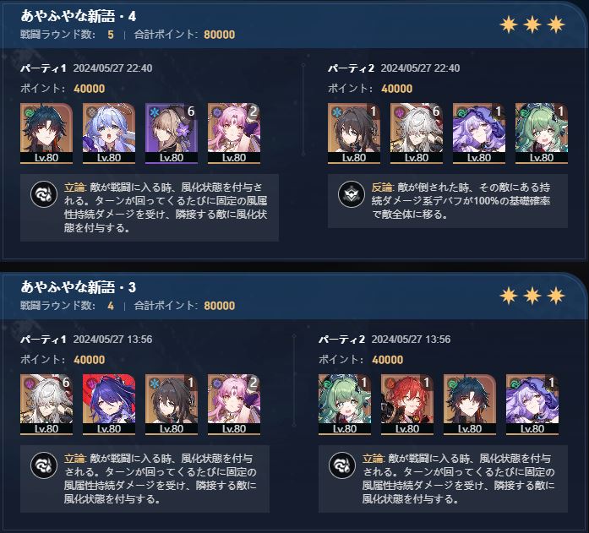This screenshot has height=533, width=589.
Task: Select the purple-framed character with number 6
Action: (172, 133)
